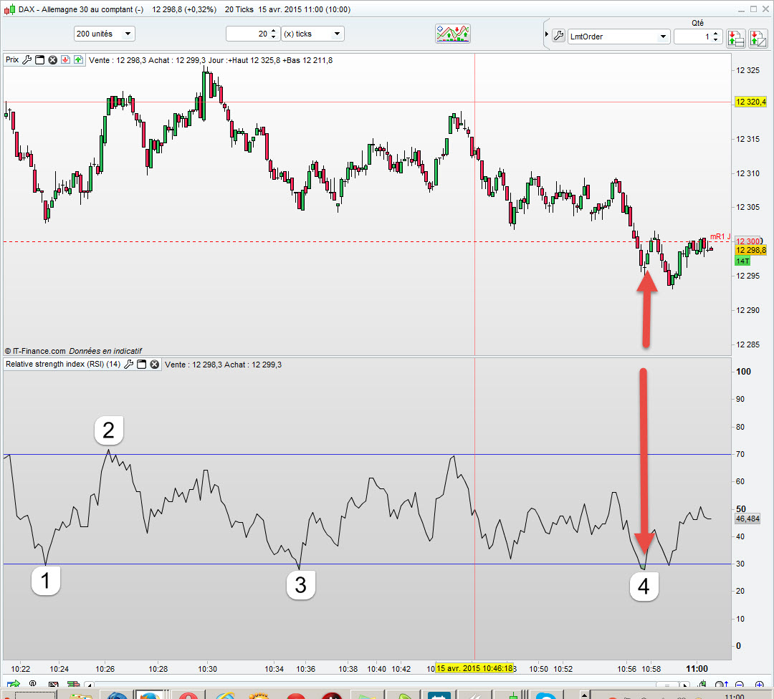Decrease the Qté quantity
The width and height of the screenshot is (774, 699).
[x=716, y=40]
